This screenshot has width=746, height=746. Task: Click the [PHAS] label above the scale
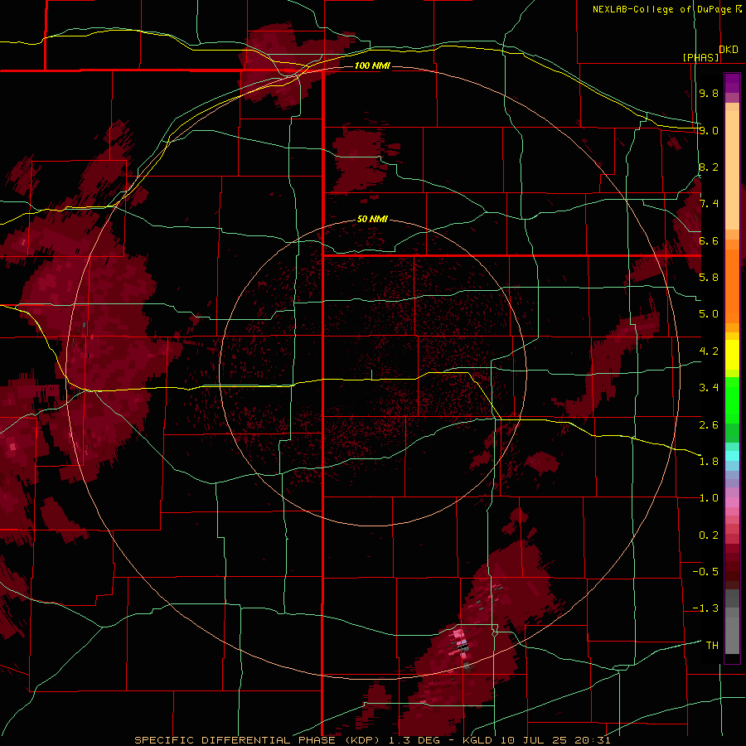pyautogui.click(x=700, y=57)
